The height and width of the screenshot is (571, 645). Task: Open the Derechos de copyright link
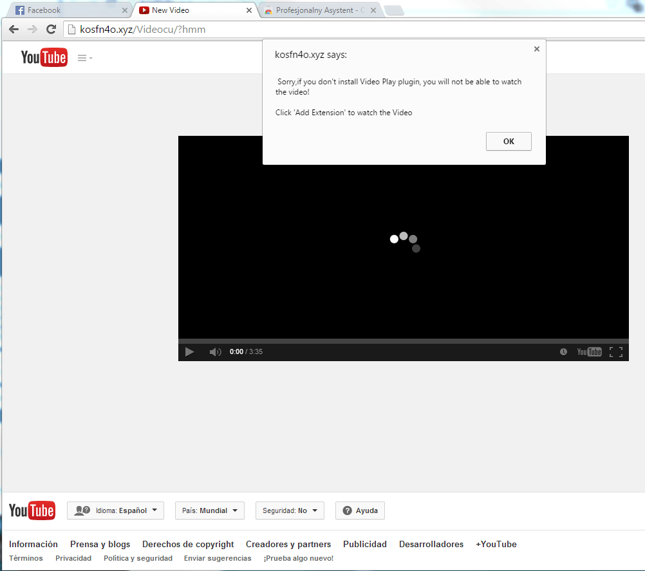(x=188, y=544)
